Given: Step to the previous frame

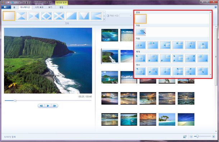Looking at the screenshot, I should point(41,106).
